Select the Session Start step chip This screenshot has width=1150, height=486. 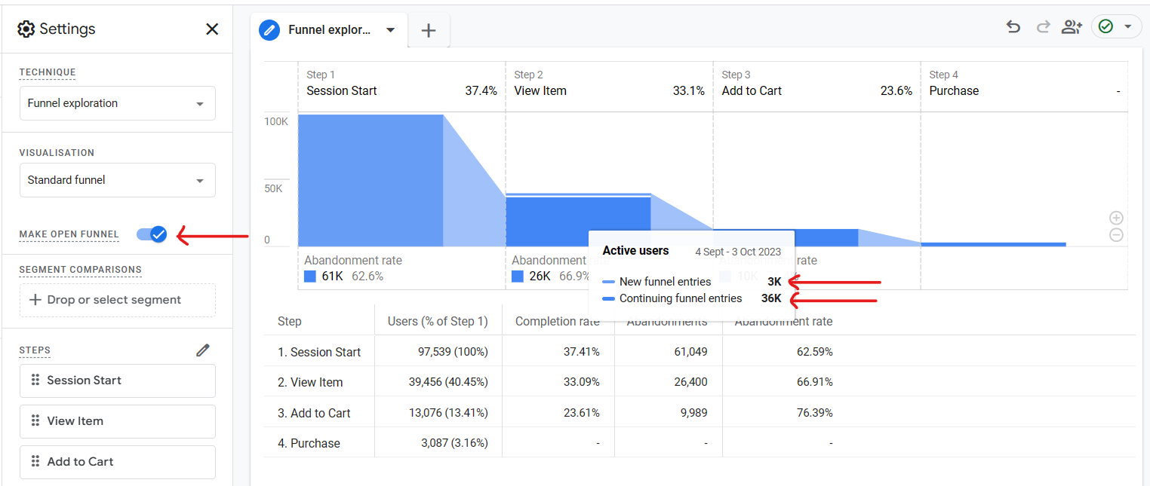click(117, 381)
